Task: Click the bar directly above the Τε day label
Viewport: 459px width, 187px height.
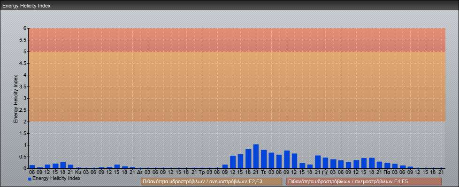Action: pos(264,159)
